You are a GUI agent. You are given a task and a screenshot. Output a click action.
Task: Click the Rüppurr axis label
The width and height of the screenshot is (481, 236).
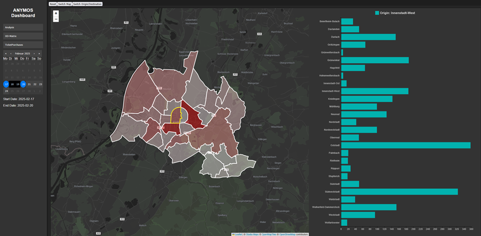pos(334,168)
